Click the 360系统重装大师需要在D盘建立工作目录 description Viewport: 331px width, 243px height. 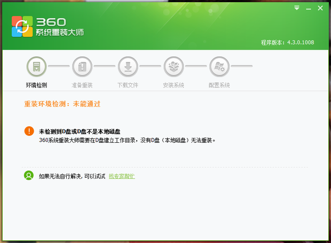pos(127,140)
